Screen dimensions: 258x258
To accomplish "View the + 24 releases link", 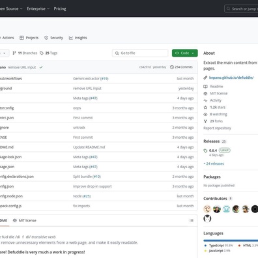I will pos(214,164).
